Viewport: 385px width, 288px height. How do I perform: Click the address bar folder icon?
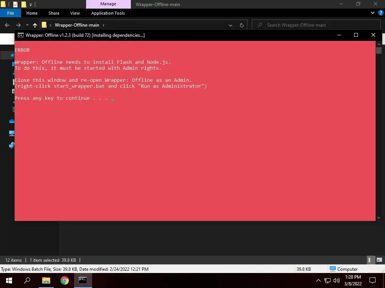(44, 25)
